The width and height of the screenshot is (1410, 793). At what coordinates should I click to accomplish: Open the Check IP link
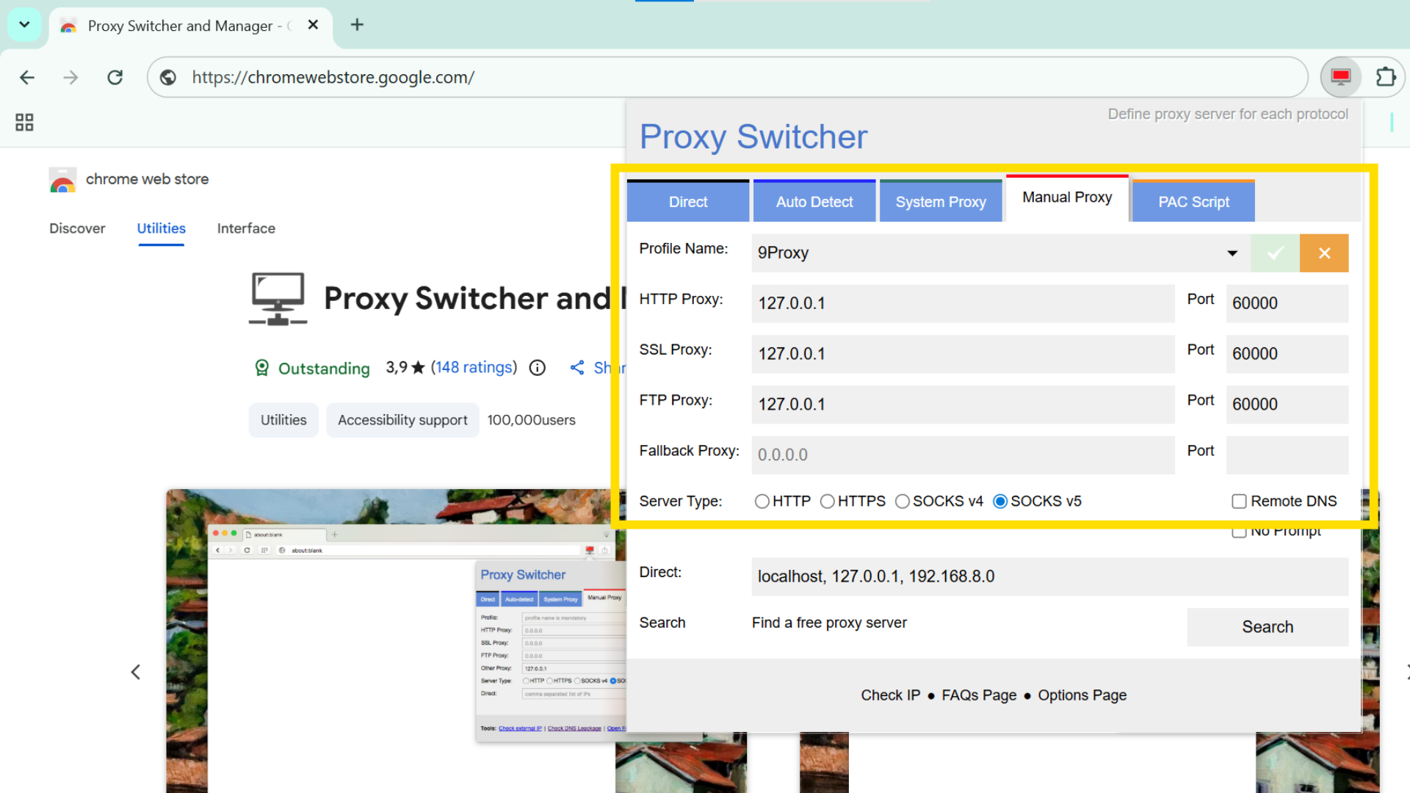890,695
